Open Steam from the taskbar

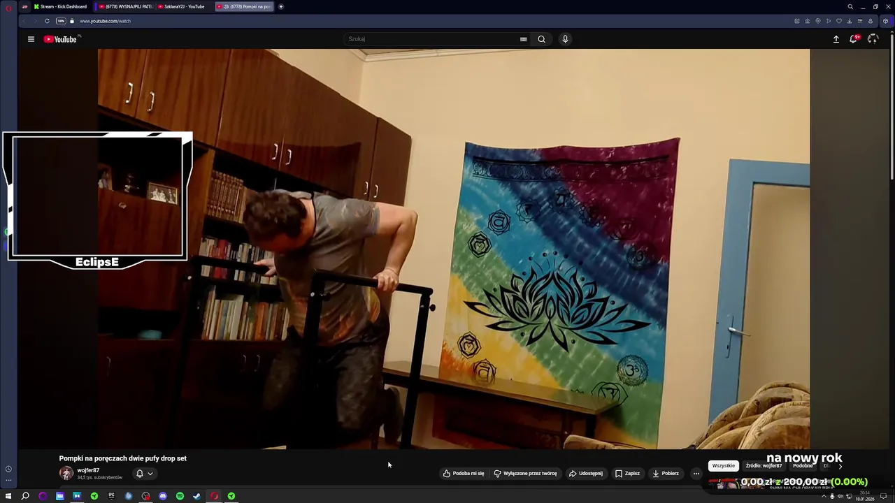196,496
